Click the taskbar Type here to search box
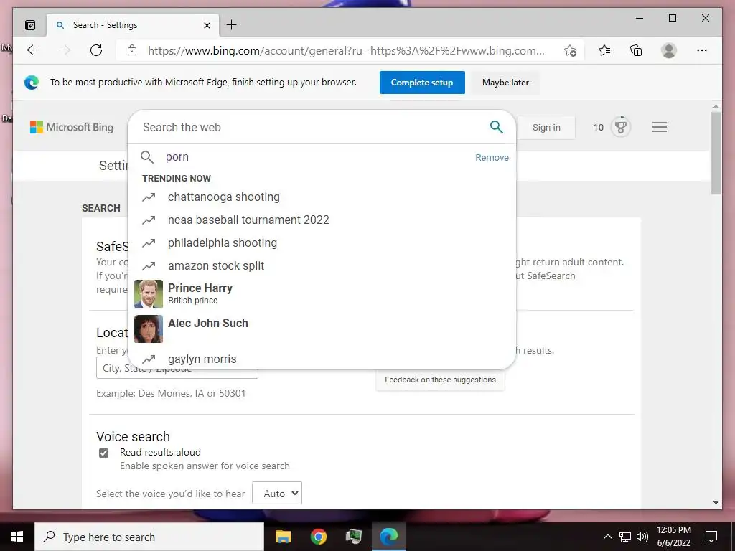Viewport: 735px width, 551px height. (149, 537)
